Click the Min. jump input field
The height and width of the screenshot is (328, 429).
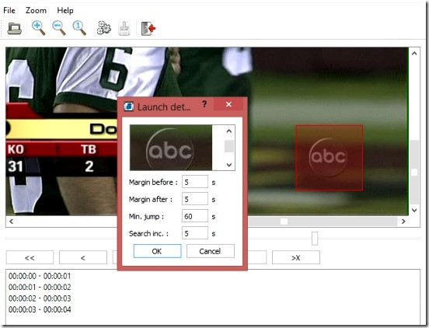click(x=195, y=216)
